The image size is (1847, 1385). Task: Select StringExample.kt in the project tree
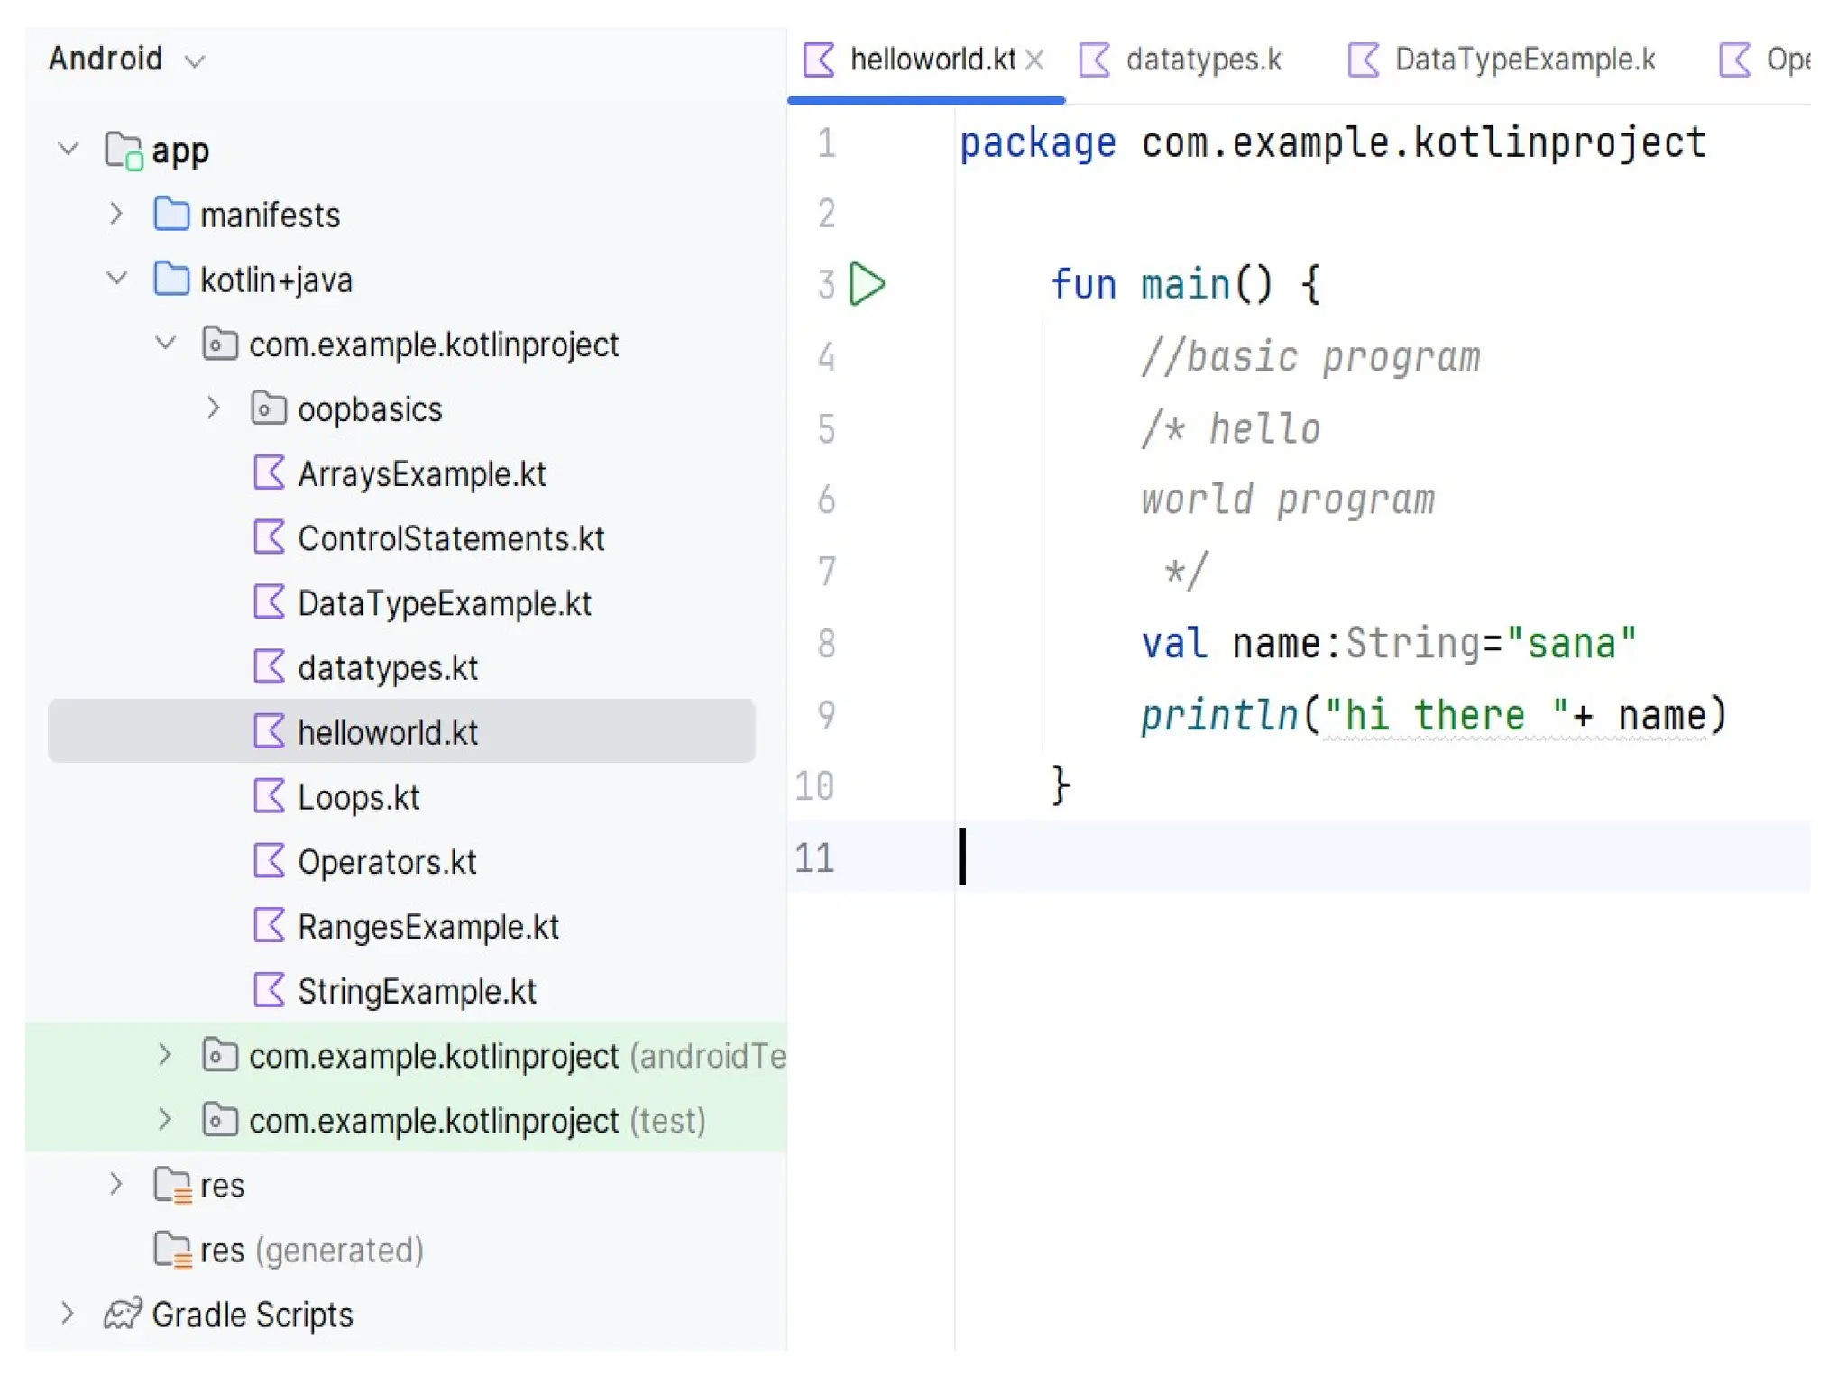417,991
